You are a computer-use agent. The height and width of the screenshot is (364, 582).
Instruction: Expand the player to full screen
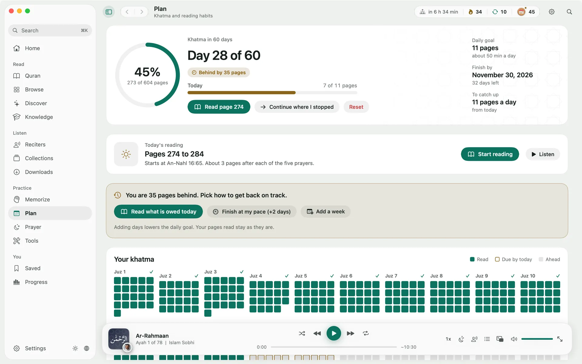560,339
